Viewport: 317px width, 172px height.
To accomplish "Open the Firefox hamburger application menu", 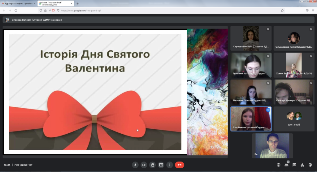I will [x=313, y=10].
